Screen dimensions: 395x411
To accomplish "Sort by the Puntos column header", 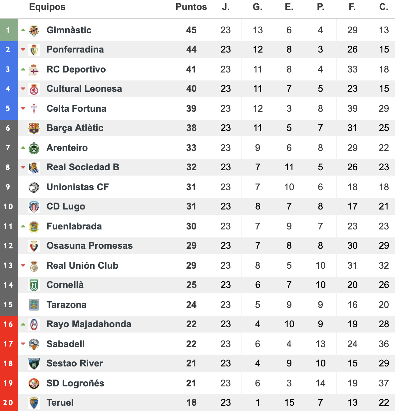I will coord(191,7).
